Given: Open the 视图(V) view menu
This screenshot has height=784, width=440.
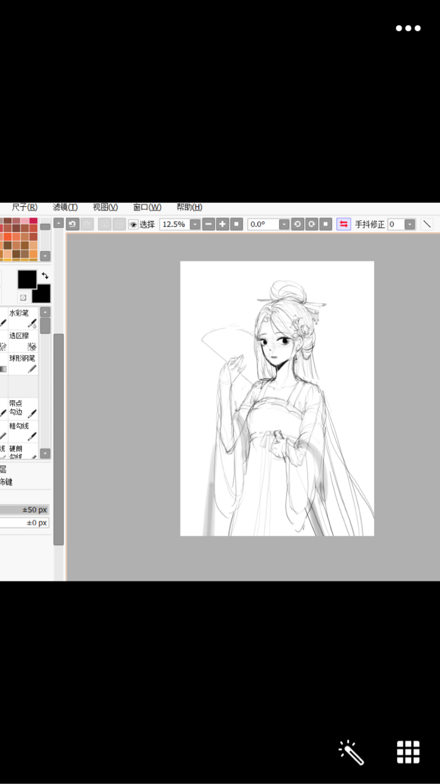Looking at the screenshot, I should pos(105,207).
